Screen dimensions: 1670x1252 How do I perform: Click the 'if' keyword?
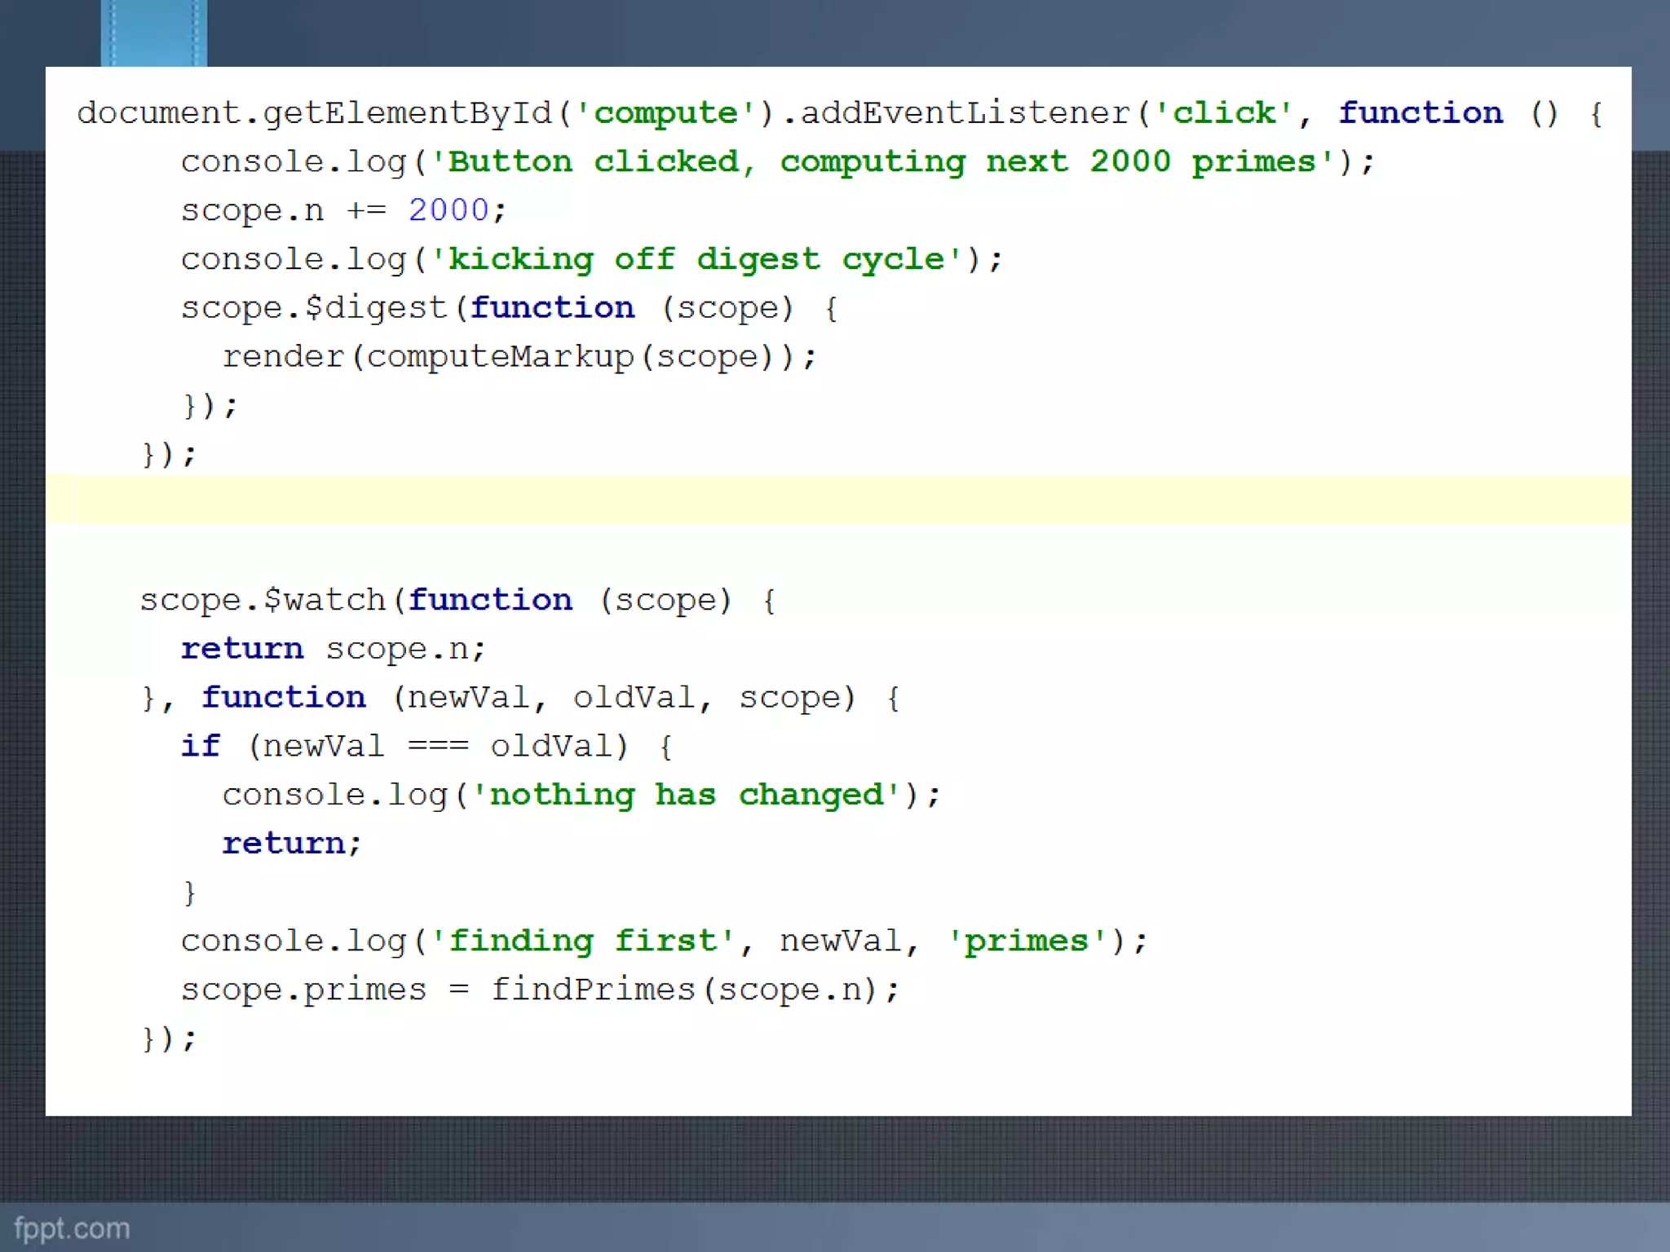coord(200,746)
